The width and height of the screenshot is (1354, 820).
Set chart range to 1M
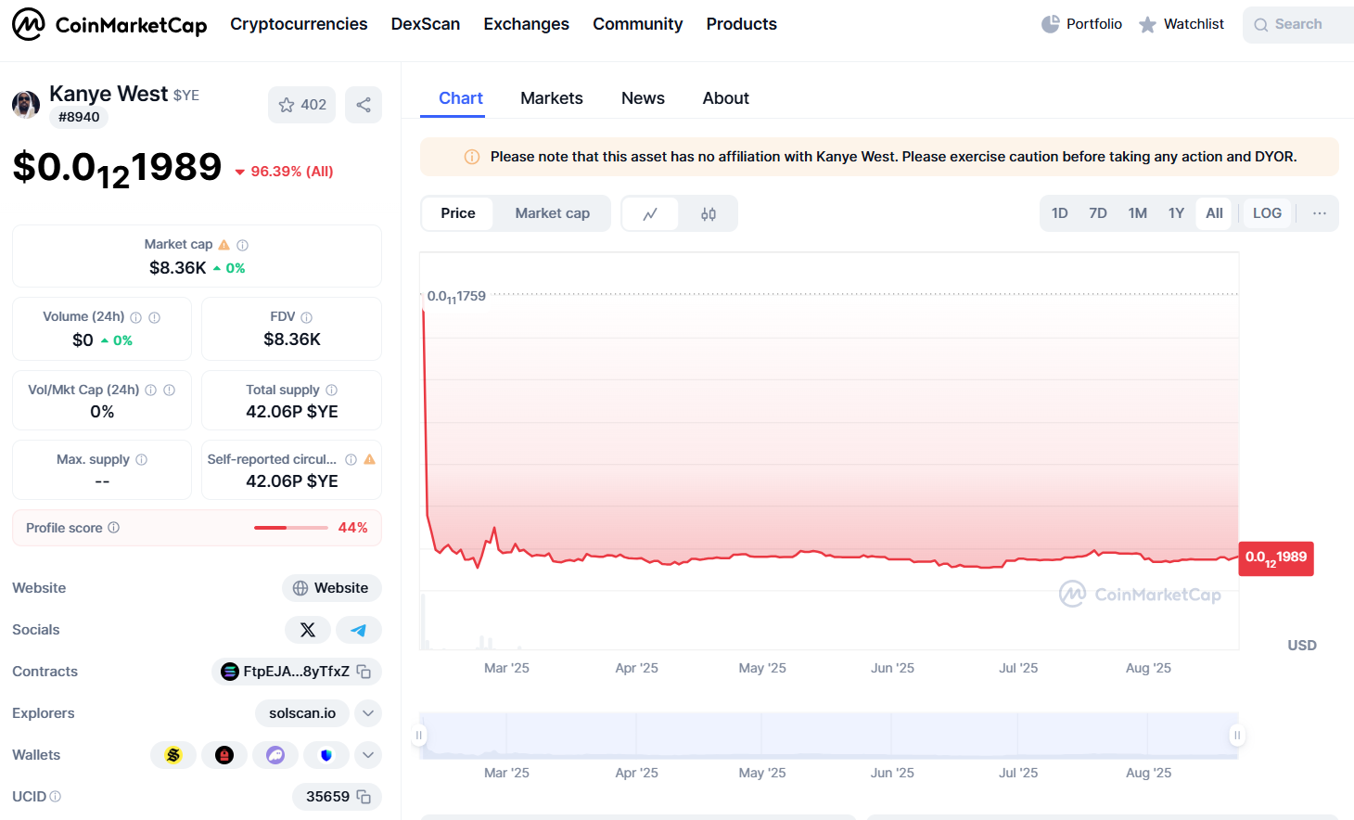1138,213
